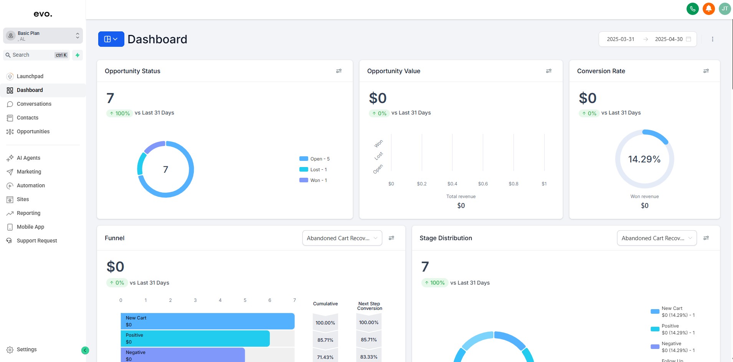This screenshot has height=362, width=733.
Task: Open the Funnel's Abandoned Cart Recovery dropdown
Action: coord(342,238)
